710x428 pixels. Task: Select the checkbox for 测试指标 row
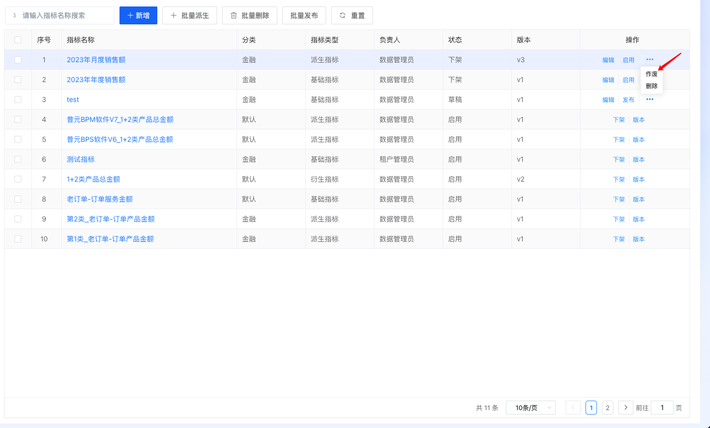pyautogui.click(x=18, y=159)
